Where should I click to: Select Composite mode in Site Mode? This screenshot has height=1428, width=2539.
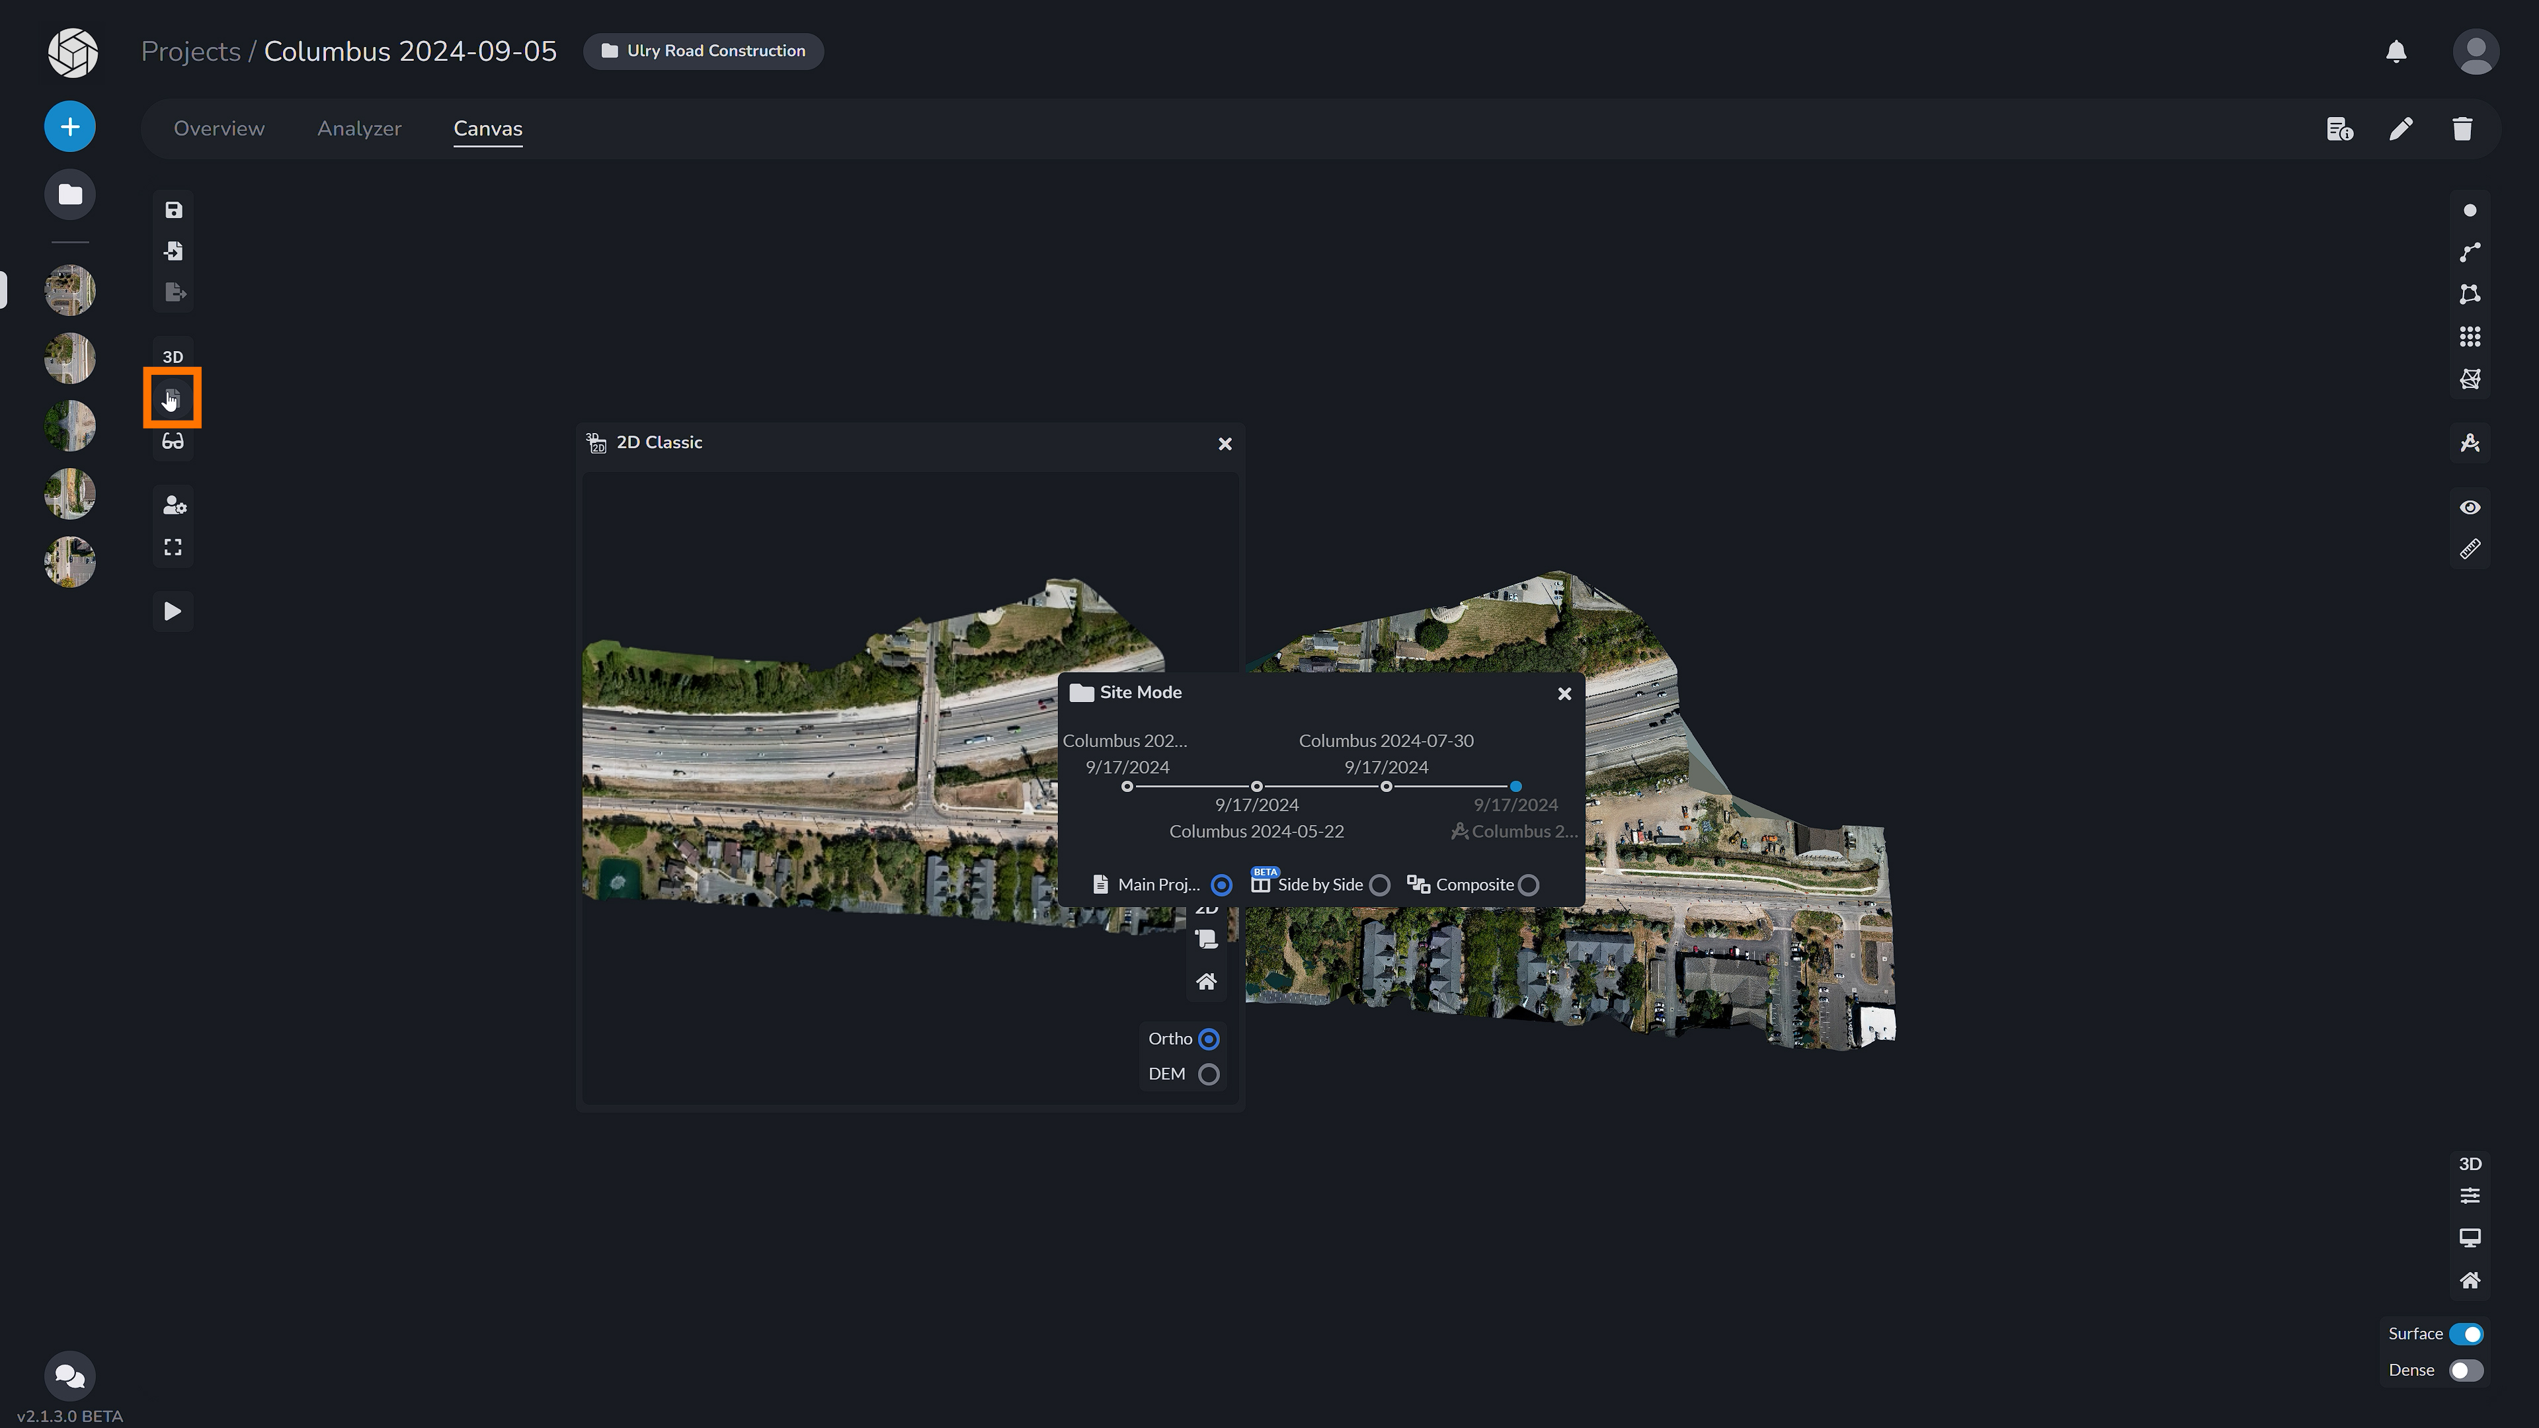1529,885
